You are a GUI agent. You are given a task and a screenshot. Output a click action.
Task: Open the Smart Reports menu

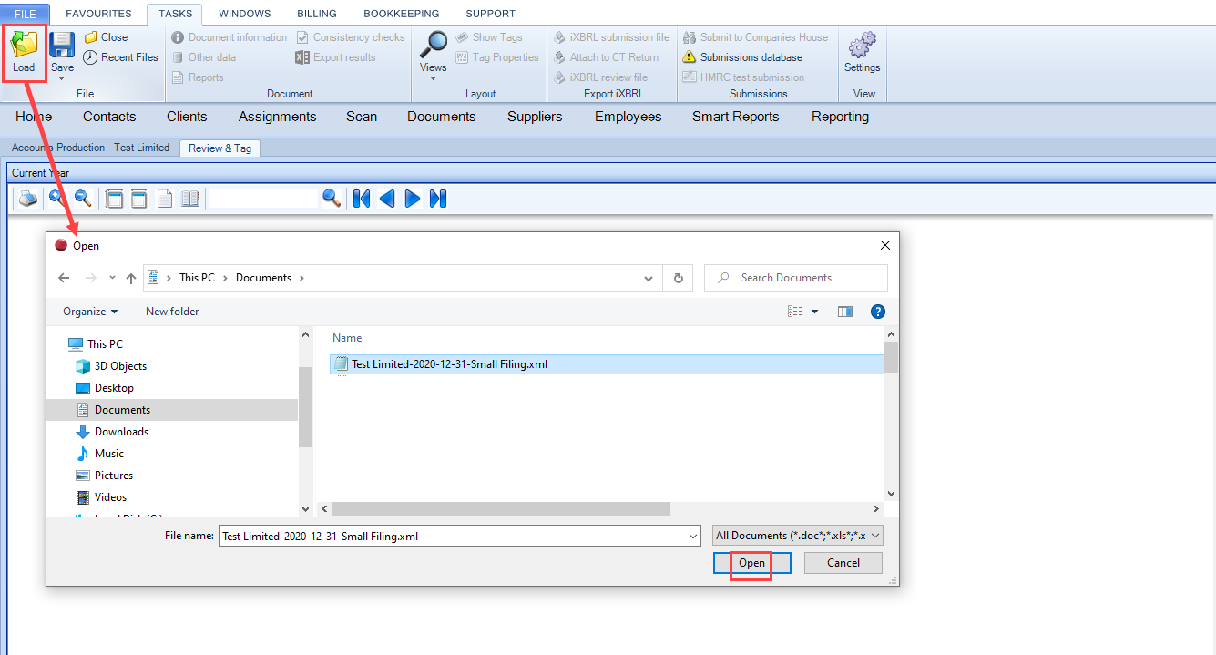click(735, 117)
